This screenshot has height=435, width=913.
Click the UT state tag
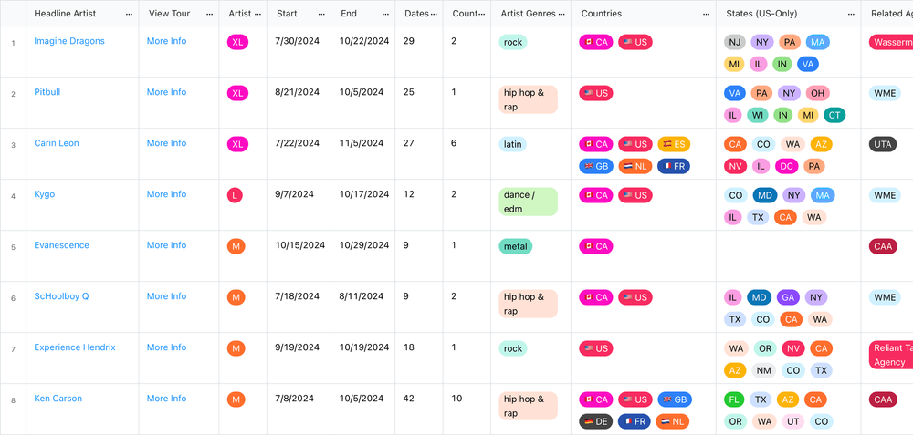[792, 421]
